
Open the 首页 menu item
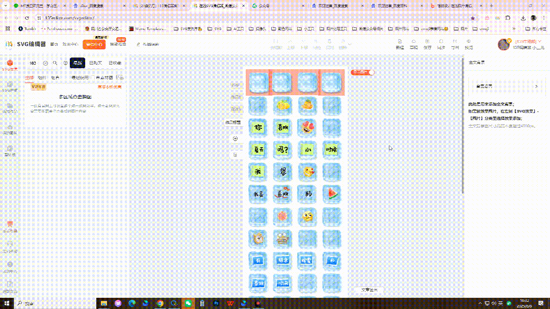pos(54,44)
